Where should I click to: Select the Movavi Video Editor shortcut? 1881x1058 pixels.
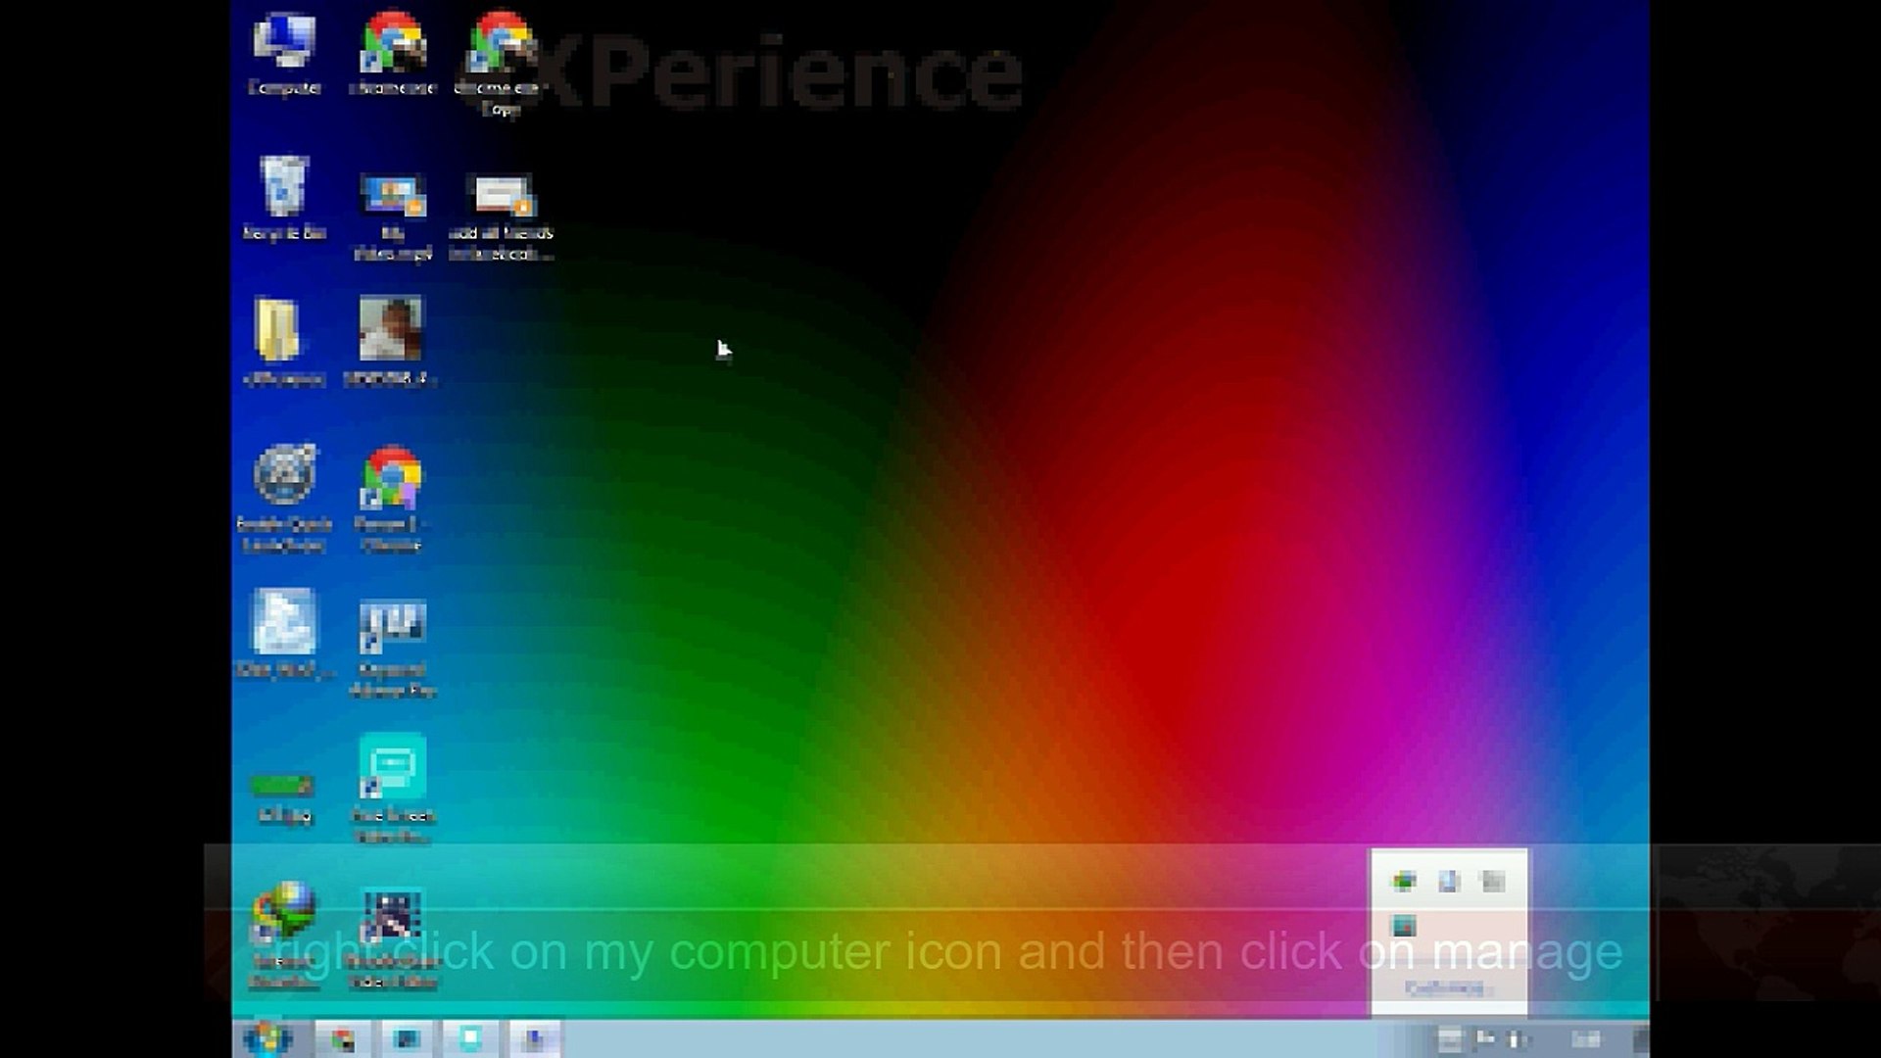pyautogui.click(x=392, y=916)
